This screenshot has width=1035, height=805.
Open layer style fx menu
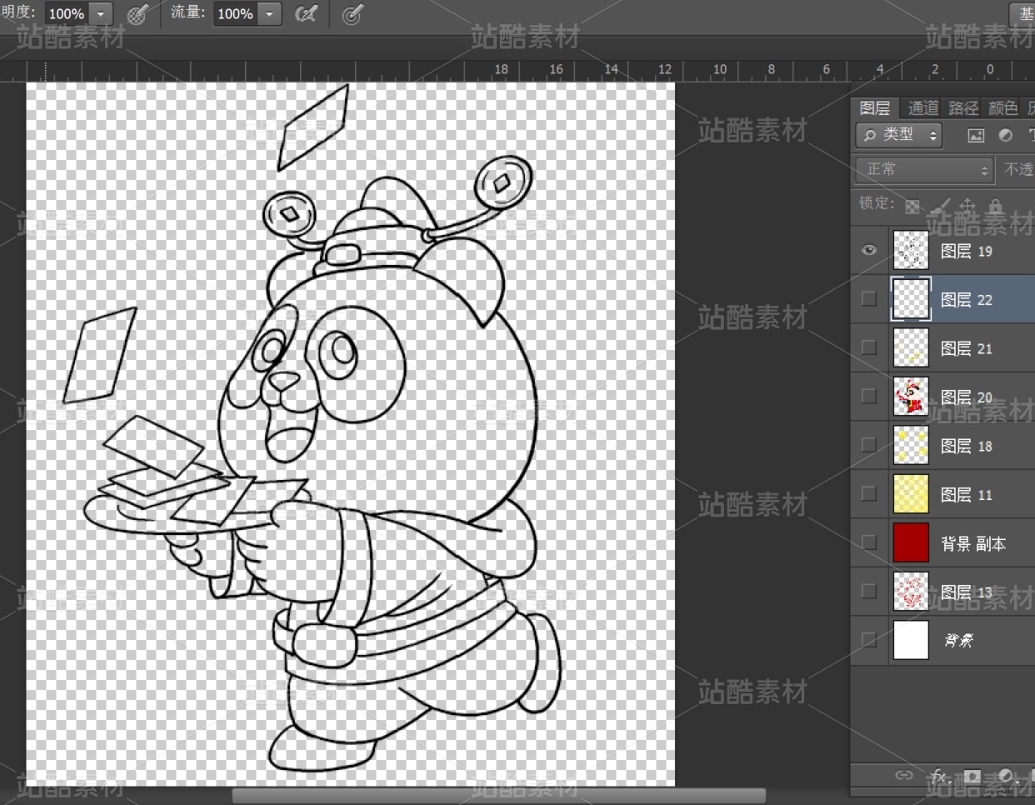click(x=939, y=775)
